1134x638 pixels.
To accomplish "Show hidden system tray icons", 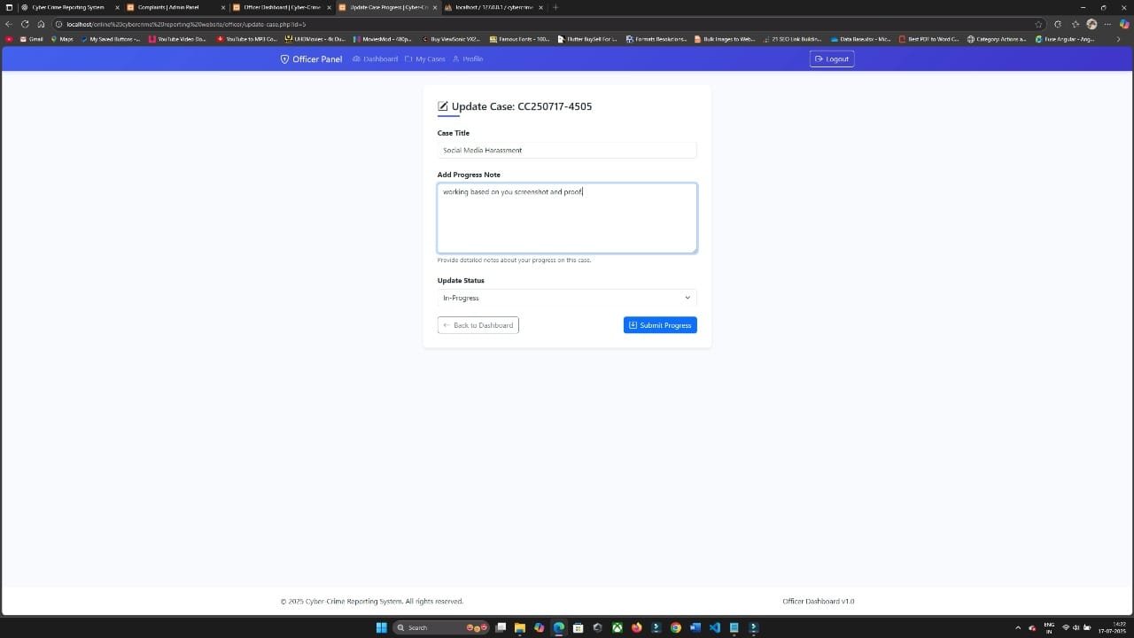I will pos(1017,627).
